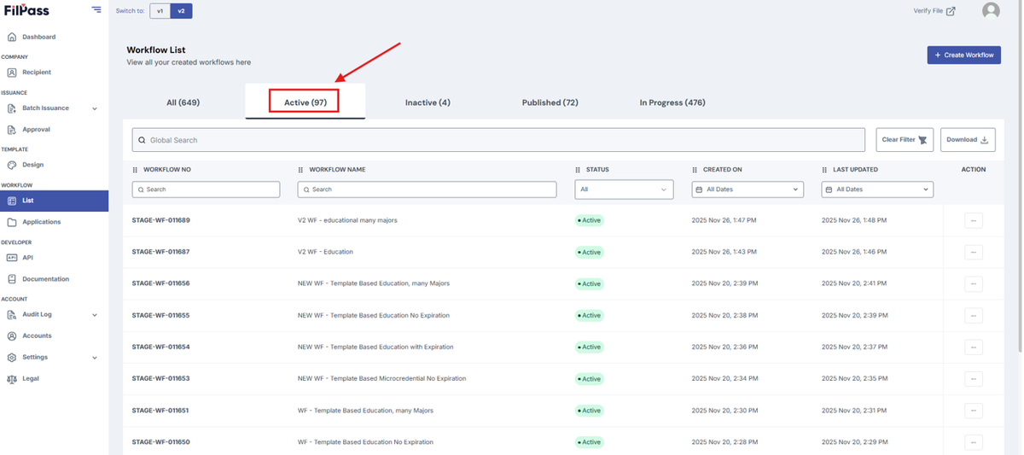The width and height of the screenshot is (1024, 455).
Task: Click the Approval document icon
Action: click(x=12, y=130)
